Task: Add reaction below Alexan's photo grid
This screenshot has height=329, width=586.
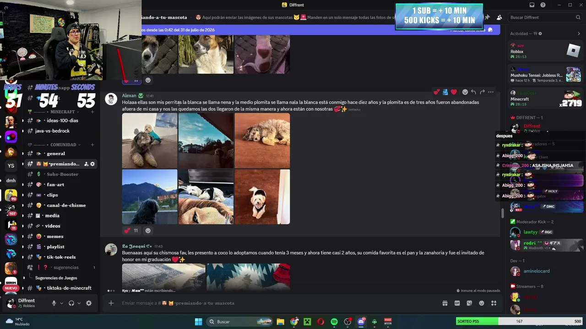Action: [x=148, y=231]
